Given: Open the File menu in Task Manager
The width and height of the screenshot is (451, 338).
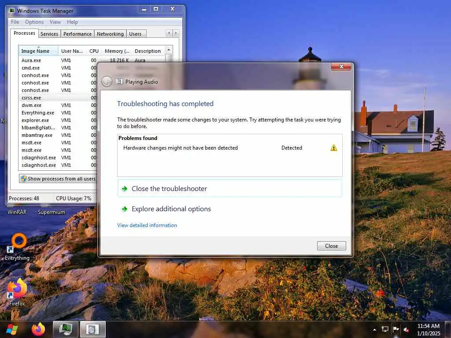Looking at the screenshot, I should point(15,22).
